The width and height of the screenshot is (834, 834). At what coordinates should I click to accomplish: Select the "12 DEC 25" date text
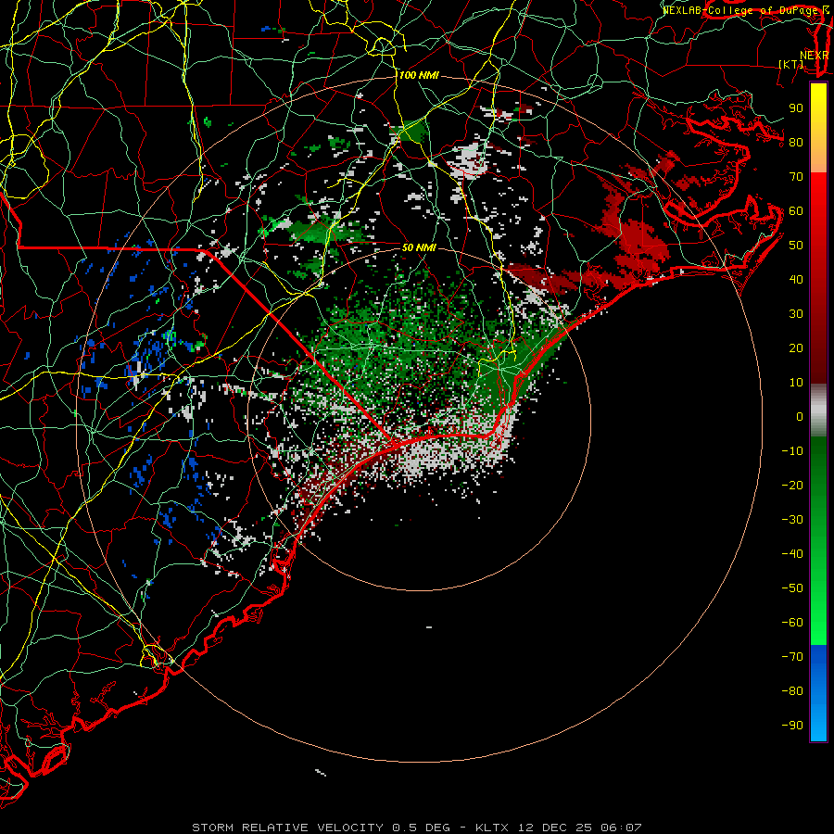(555, 828)
